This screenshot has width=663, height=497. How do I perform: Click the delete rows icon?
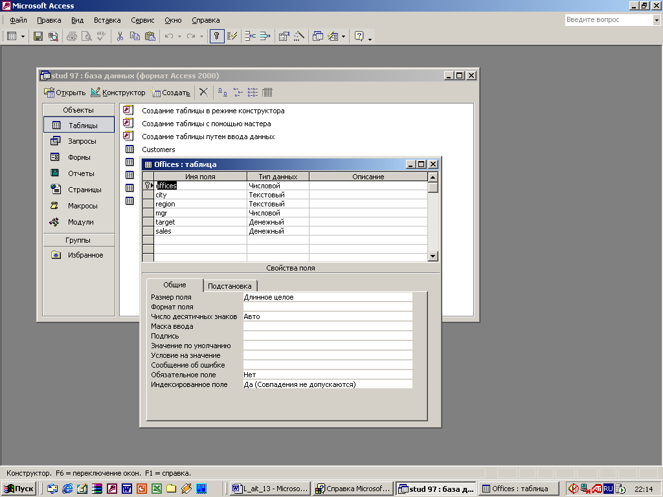tap(265, 36)
